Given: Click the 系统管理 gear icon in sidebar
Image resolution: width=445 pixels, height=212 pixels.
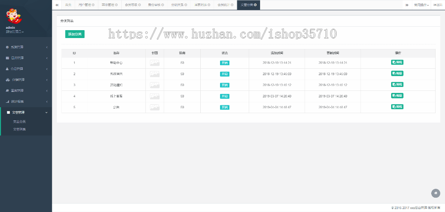Looking at the screenshot, I should point(7,47).
